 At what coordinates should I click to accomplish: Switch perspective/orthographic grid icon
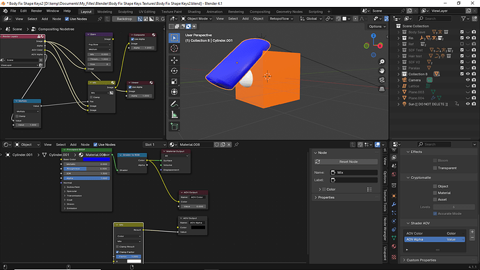pos(382,89)
